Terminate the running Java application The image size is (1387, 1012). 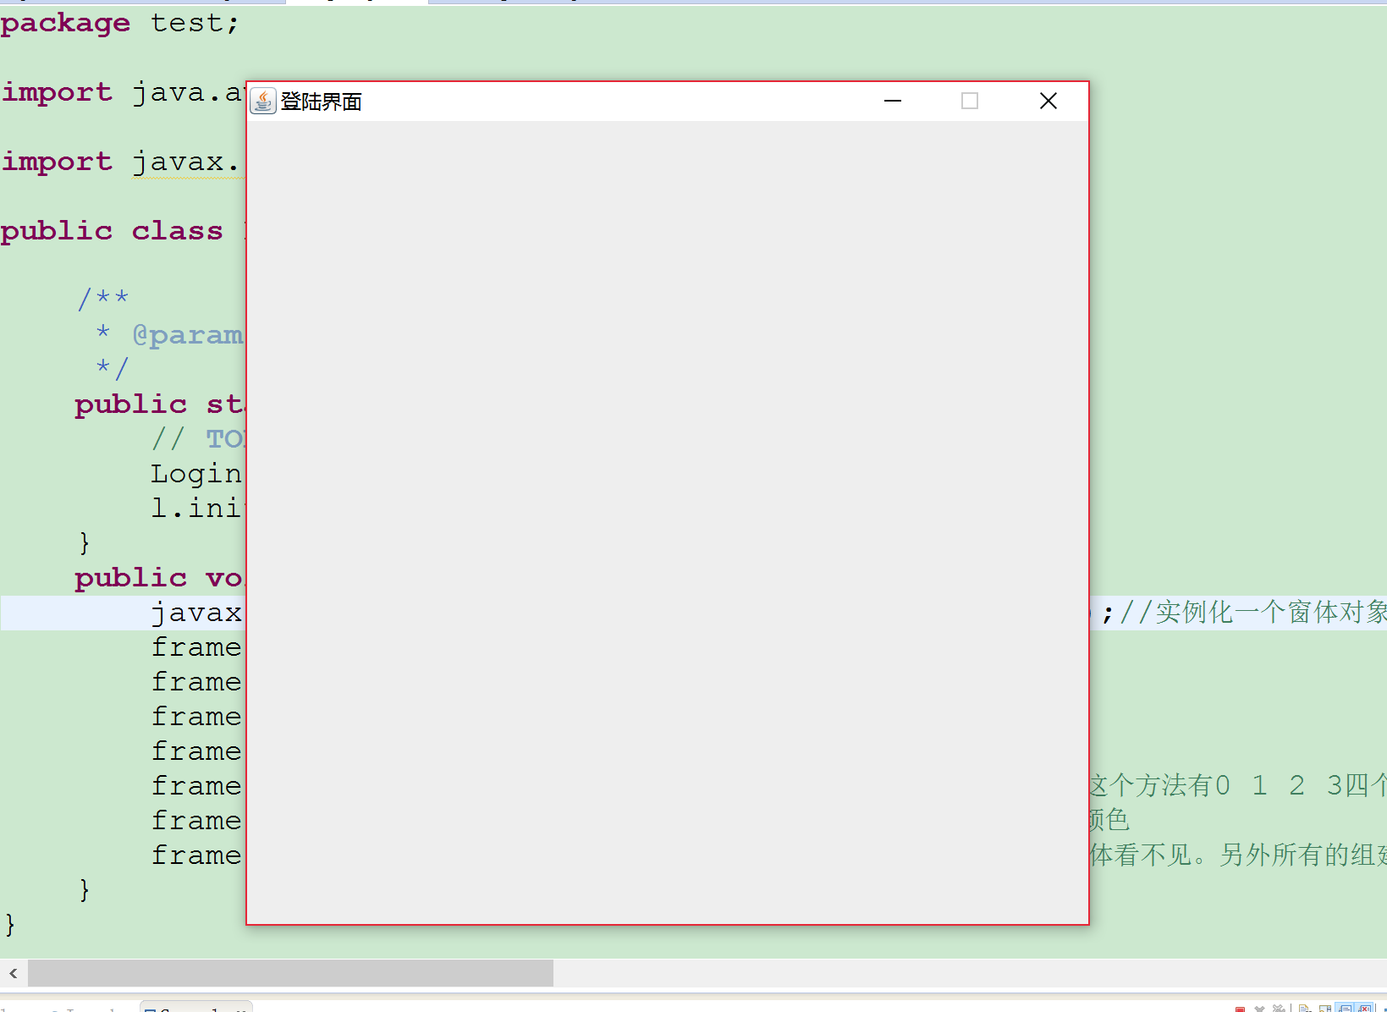pyautogui.click(x=1241, y=1009)
